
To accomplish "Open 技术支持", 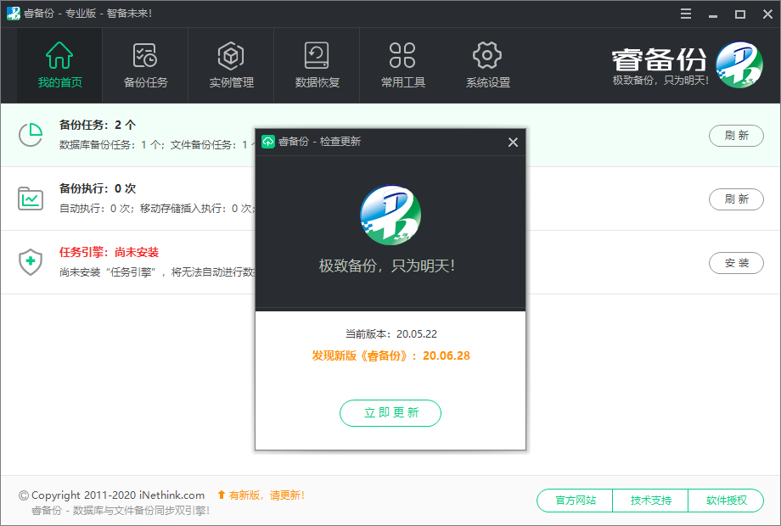I will [x=650, y=501].
